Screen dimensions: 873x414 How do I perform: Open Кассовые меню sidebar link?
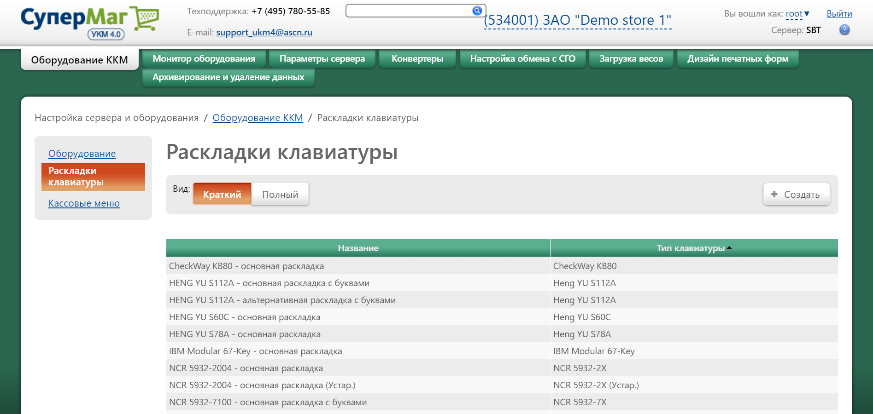point(84,203)
